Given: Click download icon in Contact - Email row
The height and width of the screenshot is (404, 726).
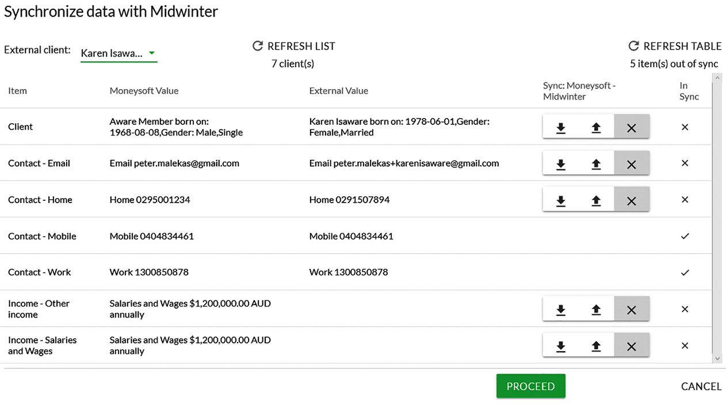Looking at the screenshot, I should pyautogui.click(x=560, y=163).
